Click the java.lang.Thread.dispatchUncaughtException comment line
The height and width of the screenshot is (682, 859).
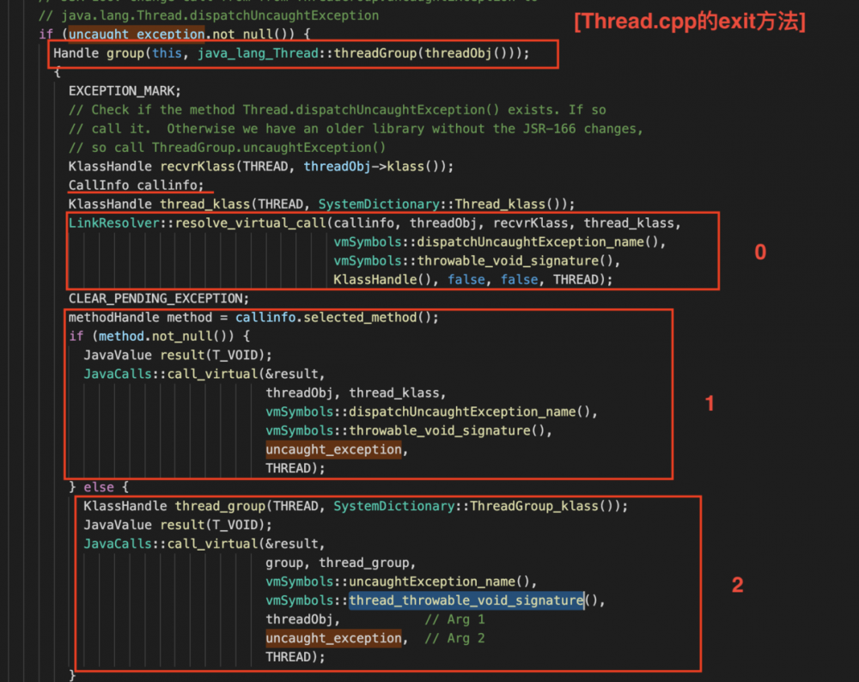coord(209,15)
